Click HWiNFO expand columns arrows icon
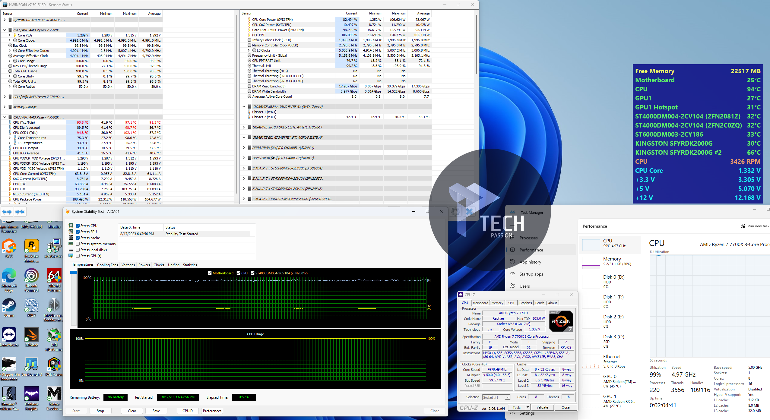This screenshot has width=770, height=420. (7, 212)
